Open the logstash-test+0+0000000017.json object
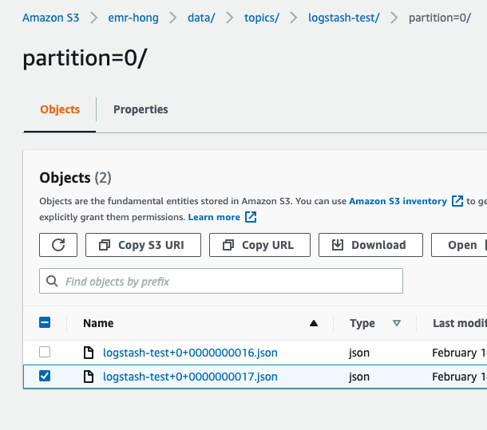Image resolution: width=487 pixels, height=430 pixels. click(x=190, y=377)
